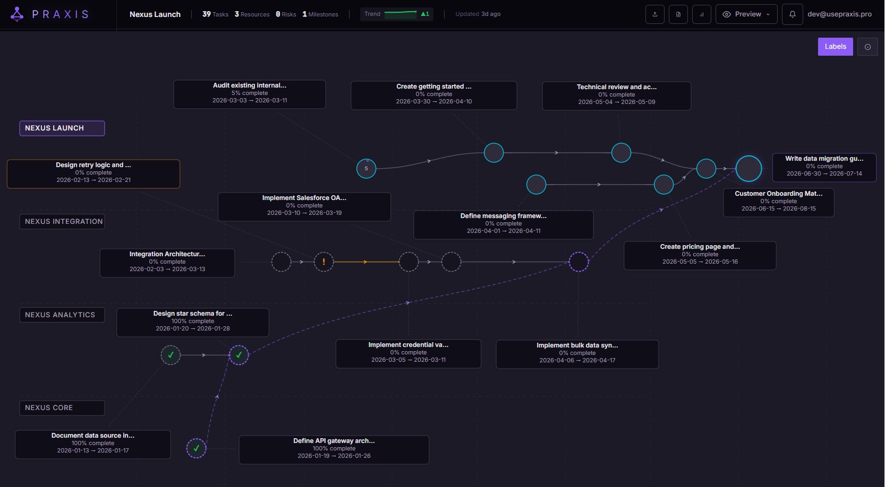Image resolution: width=885 pixels, height=487 pixels.
Task: Toggle the Labels button
Action: click(x=835, y=47)
